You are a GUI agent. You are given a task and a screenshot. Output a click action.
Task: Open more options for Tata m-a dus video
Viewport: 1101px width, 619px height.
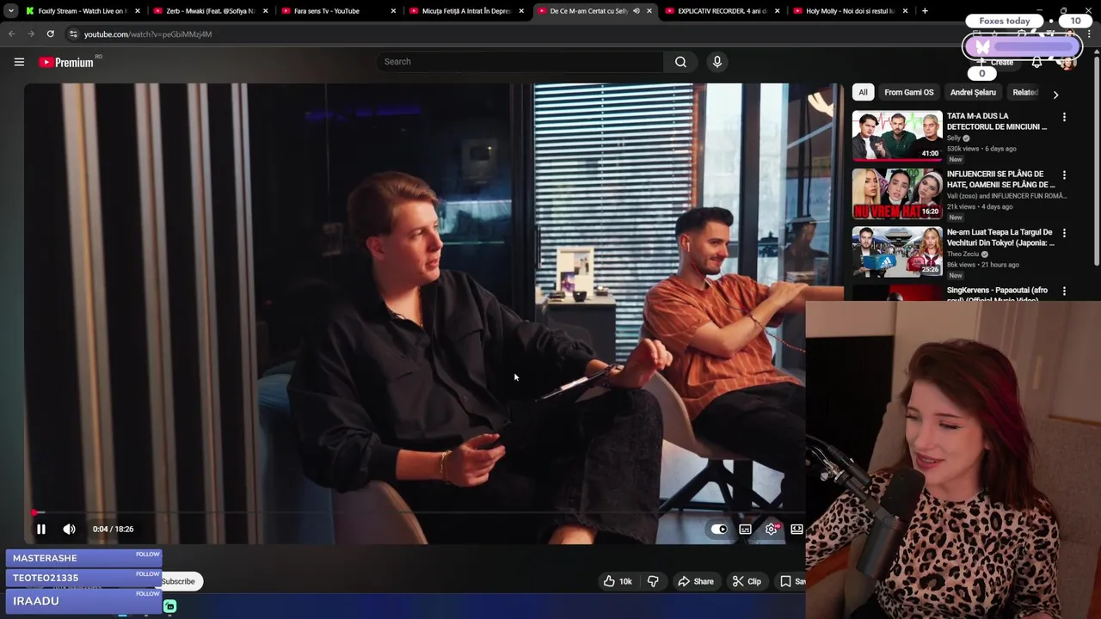1064,117
